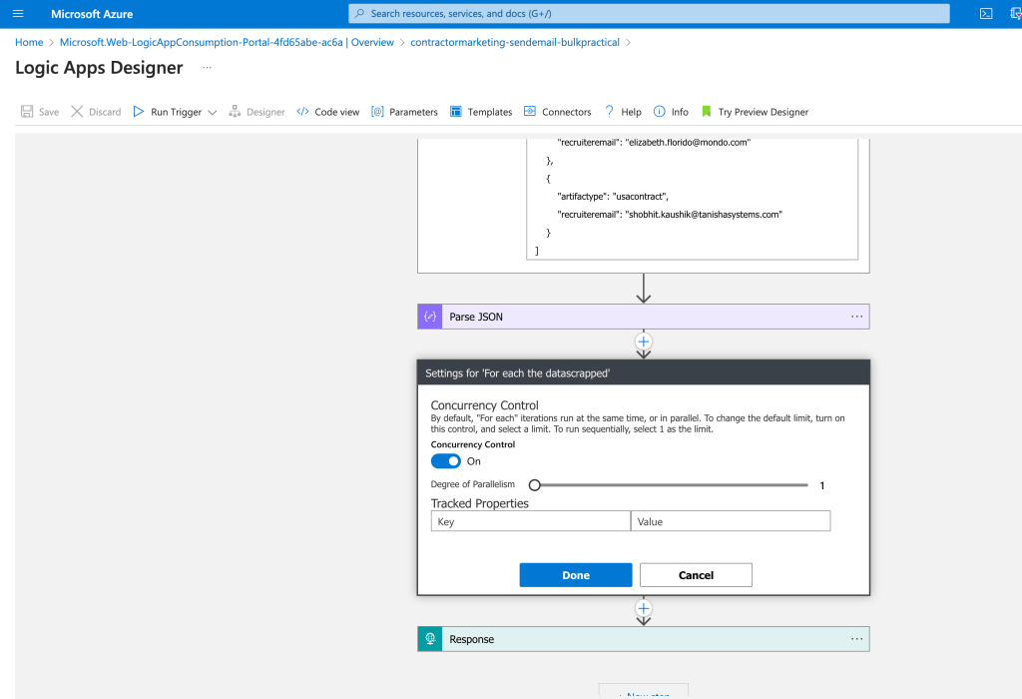Image resolution: width=1022 pixels, height=699 pixels.
Task: Switch to Code view
Action: 327,112
